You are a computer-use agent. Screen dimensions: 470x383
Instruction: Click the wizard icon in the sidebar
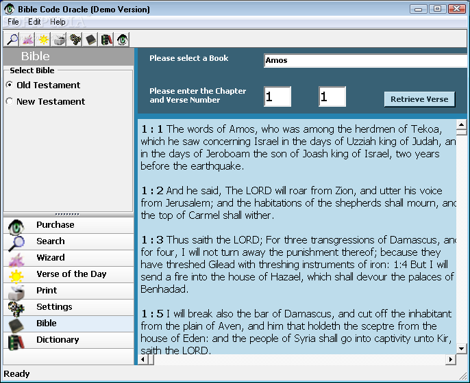click(x=16, y=259)
